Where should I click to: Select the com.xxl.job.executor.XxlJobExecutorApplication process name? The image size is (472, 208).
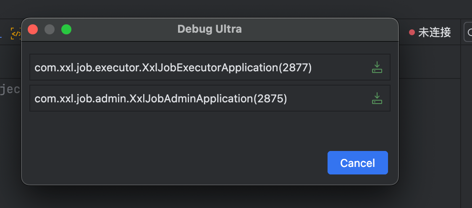tap(156, 67)
